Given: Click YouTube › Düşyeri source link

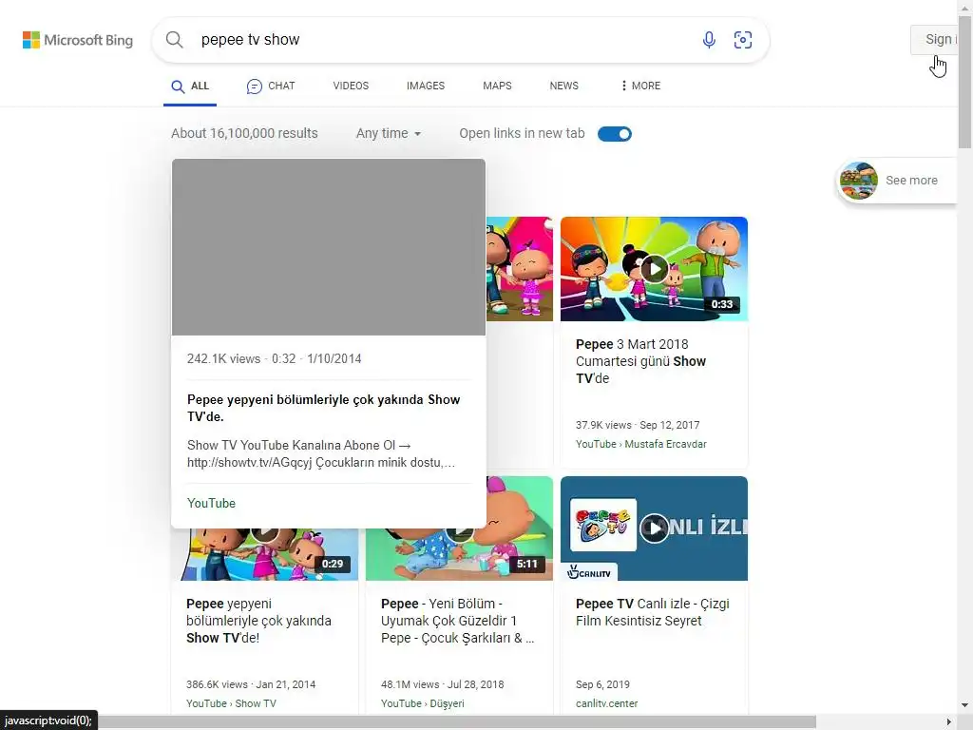Looking at the screenshot, I should click(x=423, y=703).
